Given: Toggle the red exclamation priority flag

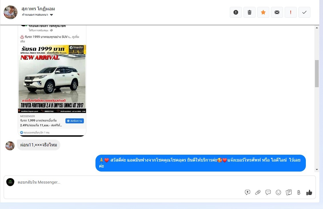Looking at the screenshot, I should pos(291,12).
